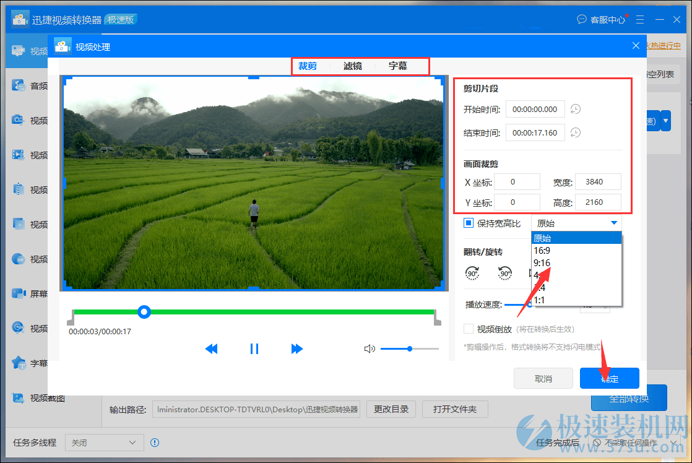Click the 更改目录 button
The image size is (692, 463).
point(391,409)
